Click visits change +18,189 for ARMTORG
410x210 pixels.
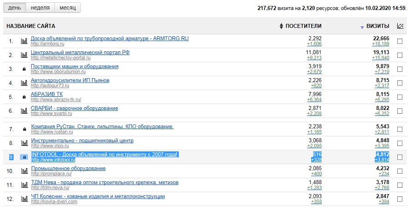pos(380,44)
